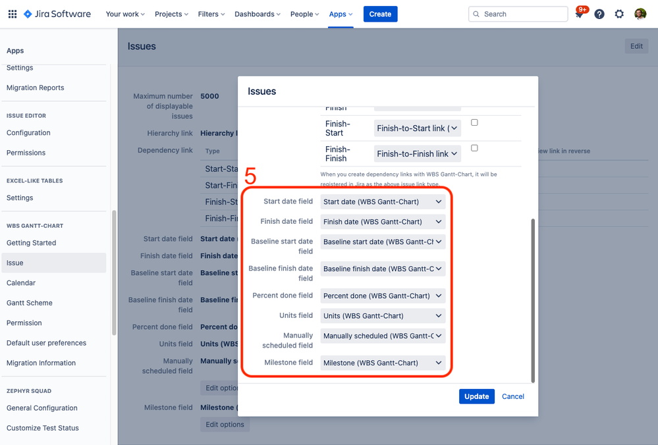This screenshot has height=445, width=658.
Task: Open the Finish-to-Start link dropdown
Action: pos(417,128)
